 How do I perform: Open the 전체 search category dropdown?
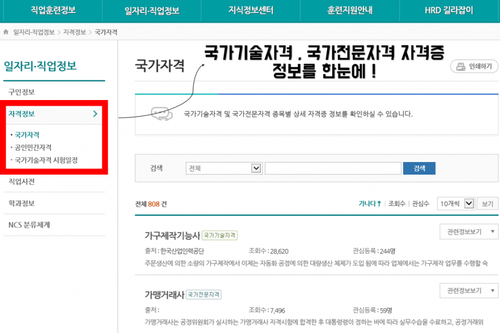(223, 168)
